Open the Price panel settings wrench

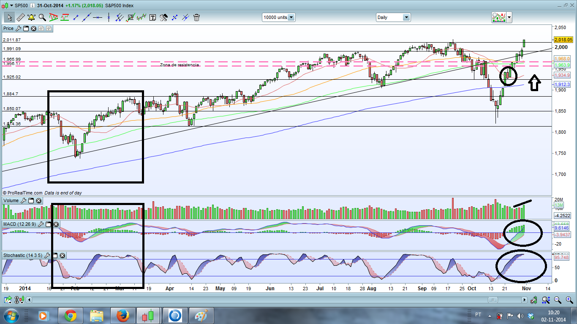point(18,28)
